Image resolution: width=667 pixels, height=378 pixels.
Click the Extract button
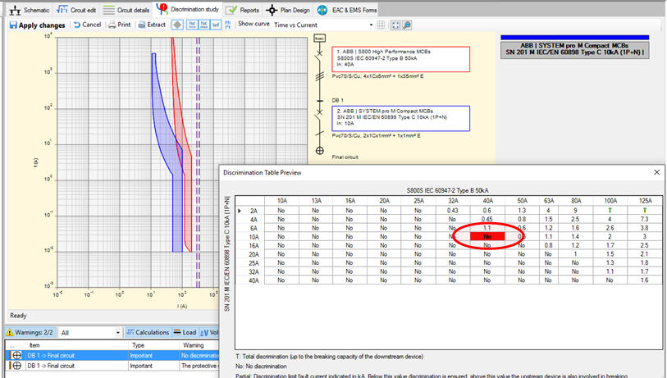152,25
